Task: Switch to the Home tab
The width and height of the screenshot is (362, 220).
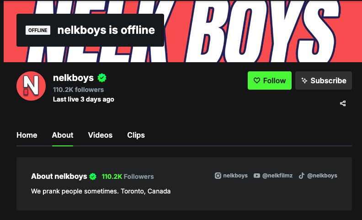Action: coord(27,135)
